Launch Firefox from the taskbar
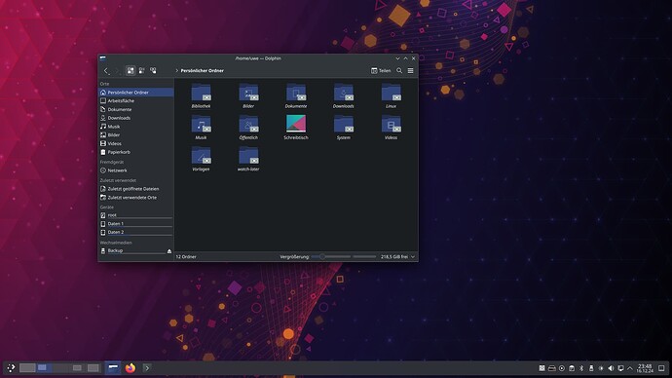Screen dimensions: 672x378 coord(131,367)
